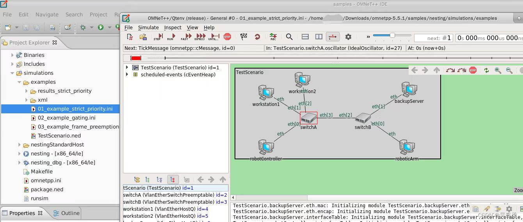
Task: Select the switchA module icon
Action: pos(308,118)
